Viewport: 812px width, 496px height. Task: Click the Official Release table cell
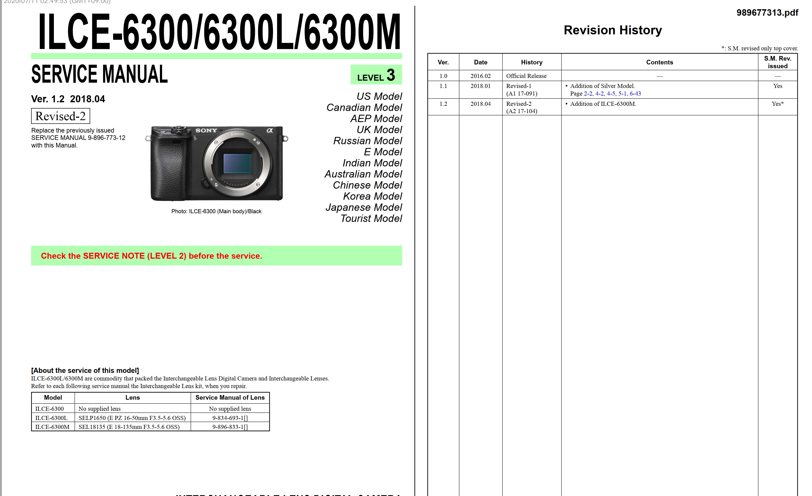coord(526,76)
